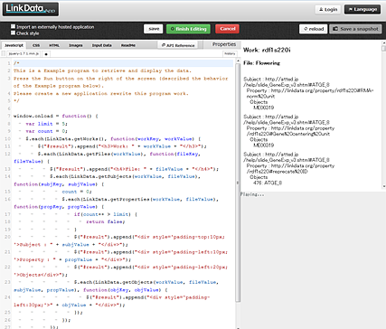Open the Login button
Screen dimensions: 386x329
328,9
